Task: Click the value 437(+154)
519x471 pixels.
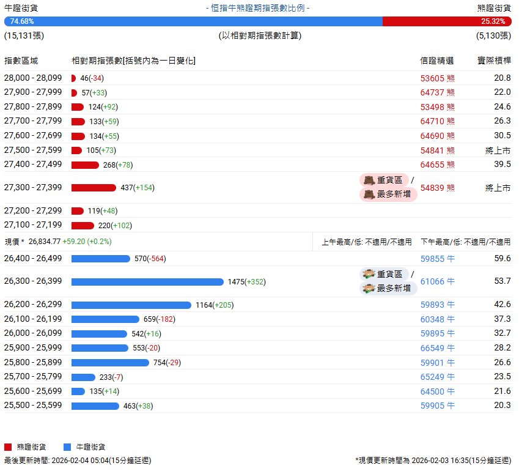Action: [138, 188]
